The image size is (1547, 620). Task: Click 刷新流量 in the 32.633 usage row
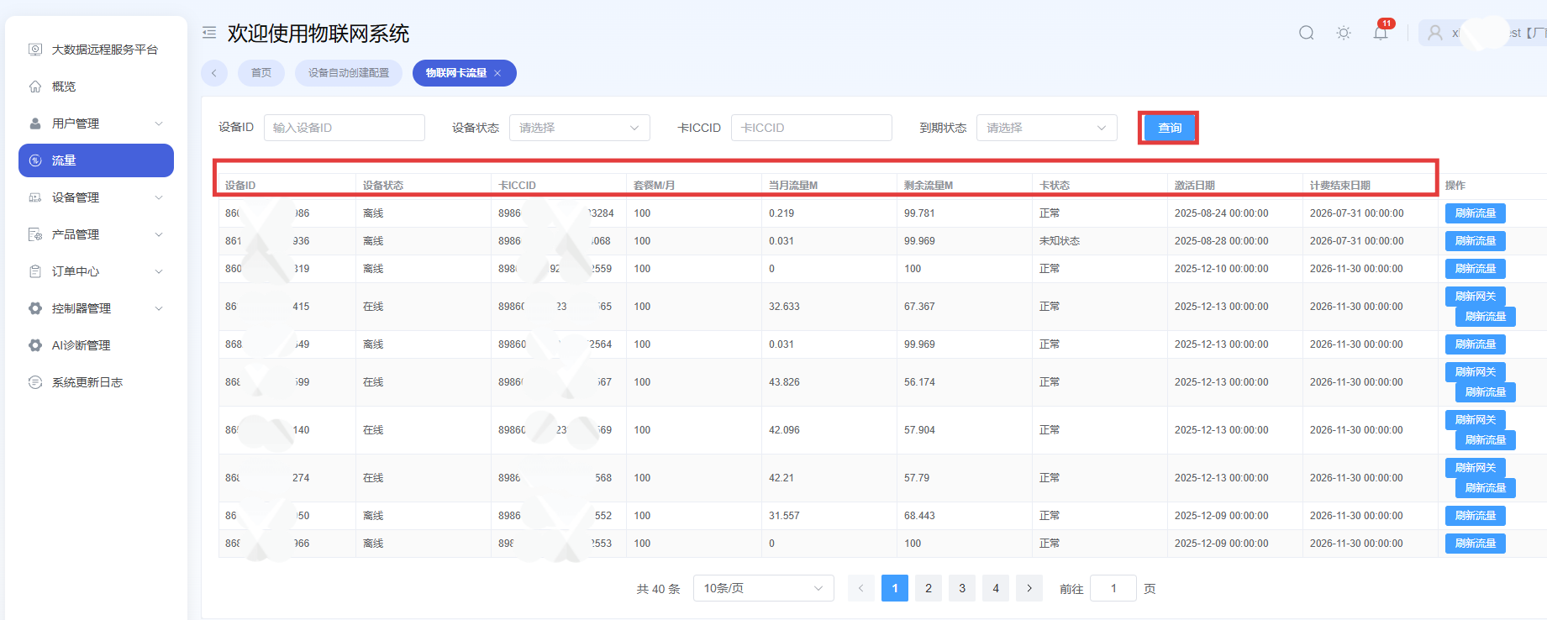click(1486, 317)
